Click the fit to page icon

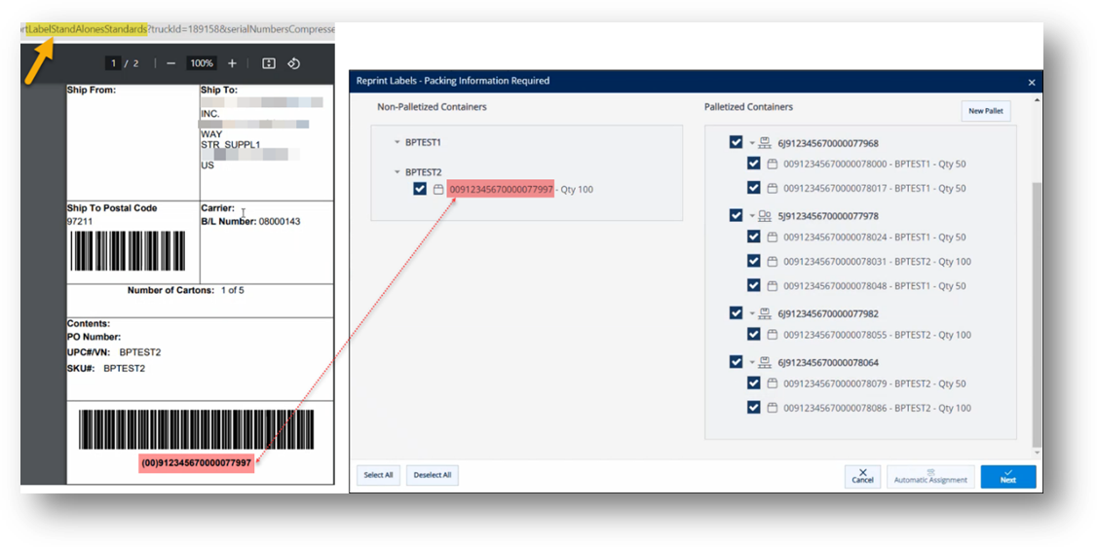[x=269, y=63]
